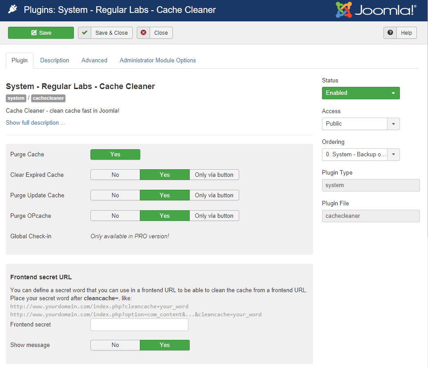Click the plug icon beside the Plugins title
Image resolution: width=428 pixels, height=367 pixels.
(x=12, y=9)
